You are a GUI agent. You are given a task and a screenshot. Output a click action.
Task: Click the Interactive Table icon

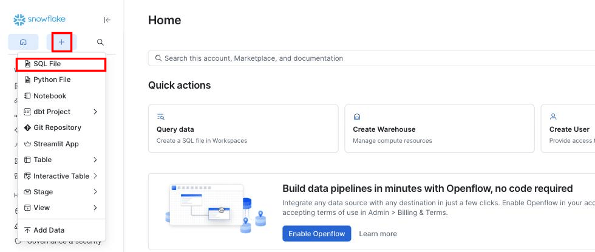(x=27, y=176)
